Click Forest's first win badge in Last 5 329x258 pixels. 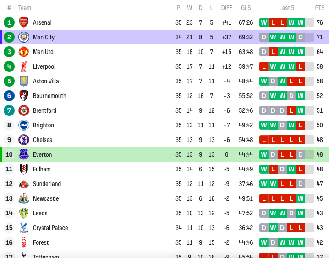(264, 243)
